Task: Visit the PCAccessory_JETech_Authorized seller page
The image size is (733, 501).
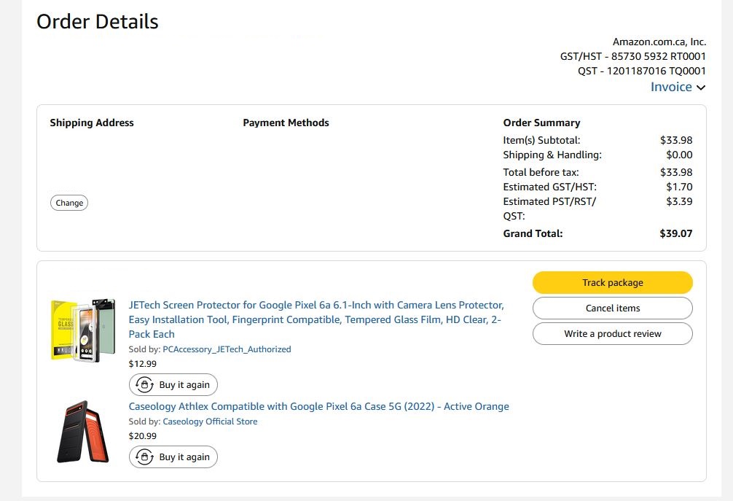Action: pos(227,349)
